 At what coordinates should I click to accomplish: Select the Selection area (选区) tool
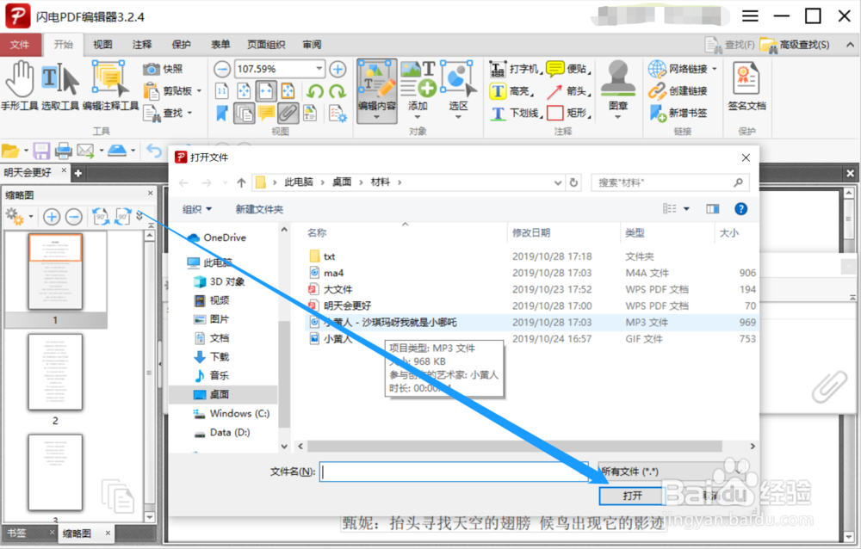(459, 90)
